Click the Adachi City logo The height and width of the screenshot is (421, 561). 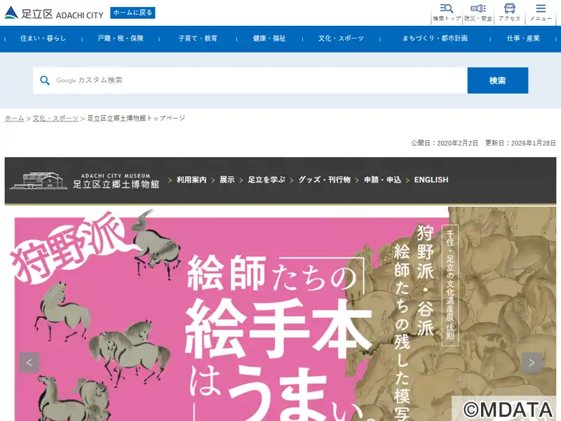[x=53, y=13]
